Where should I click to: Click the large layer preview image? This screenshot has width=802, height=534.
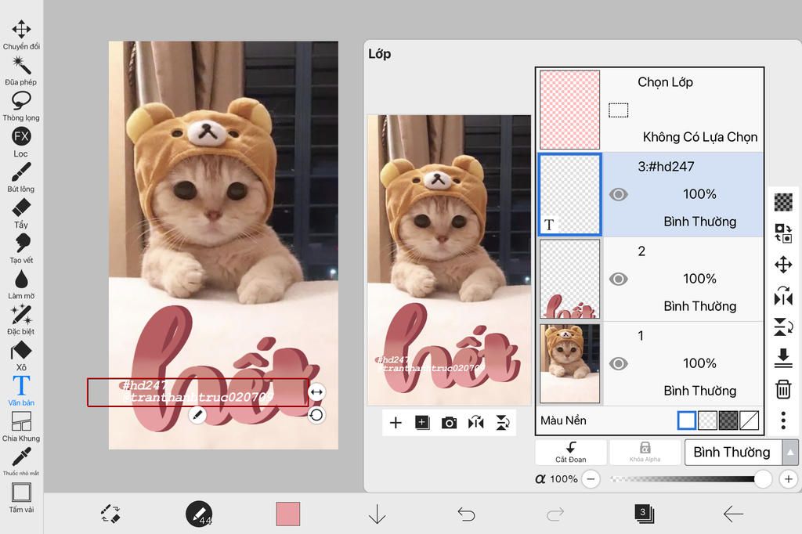coord(449,260)
